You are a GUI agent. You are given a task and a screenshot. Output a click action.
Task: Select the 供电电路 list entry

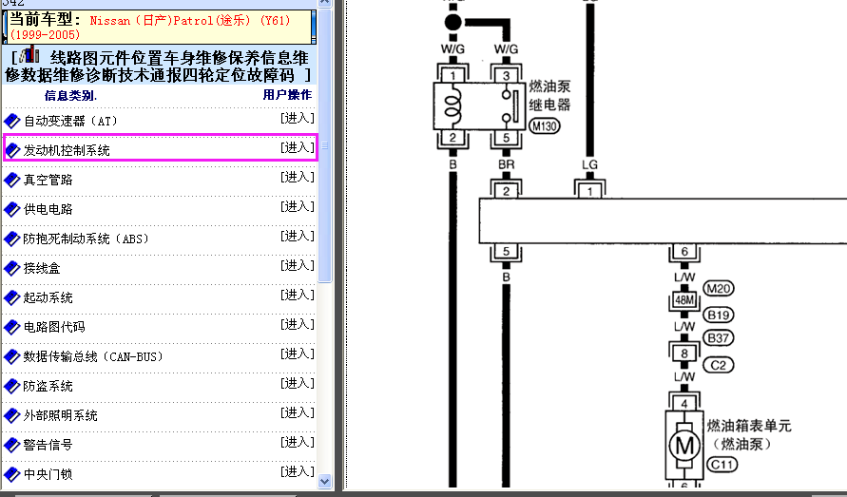(x=48, y=210)
